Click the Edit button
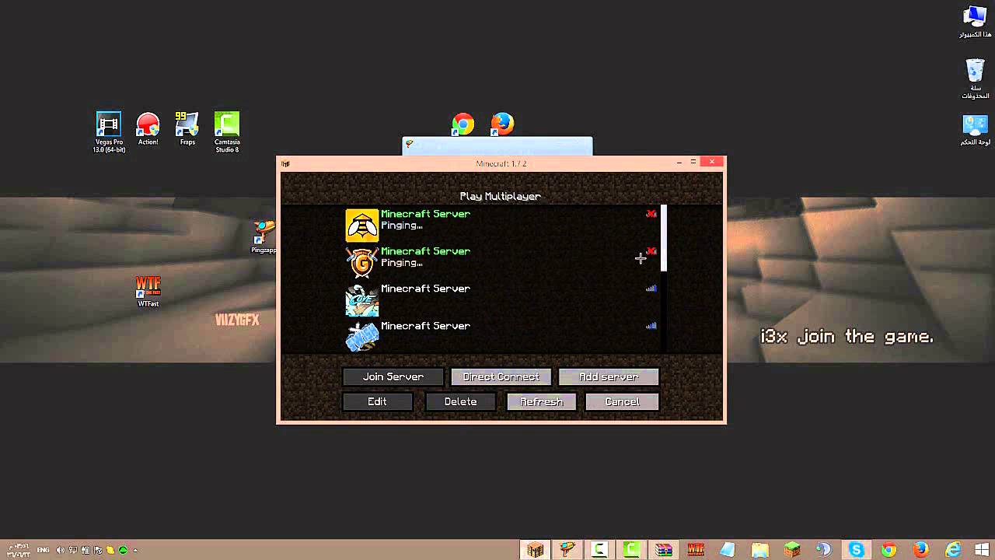 (x=377, y=401)
